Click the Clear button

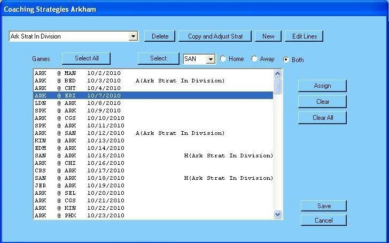tap(322, 102)
